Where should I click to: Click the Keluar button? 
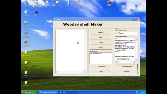(101, 72)
